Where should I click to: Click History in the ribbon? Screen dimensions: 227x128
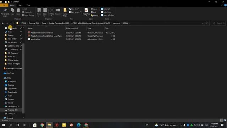95,15
